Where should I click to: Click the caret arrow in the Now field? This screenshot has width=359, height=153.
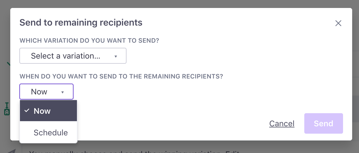pos(62,92)
